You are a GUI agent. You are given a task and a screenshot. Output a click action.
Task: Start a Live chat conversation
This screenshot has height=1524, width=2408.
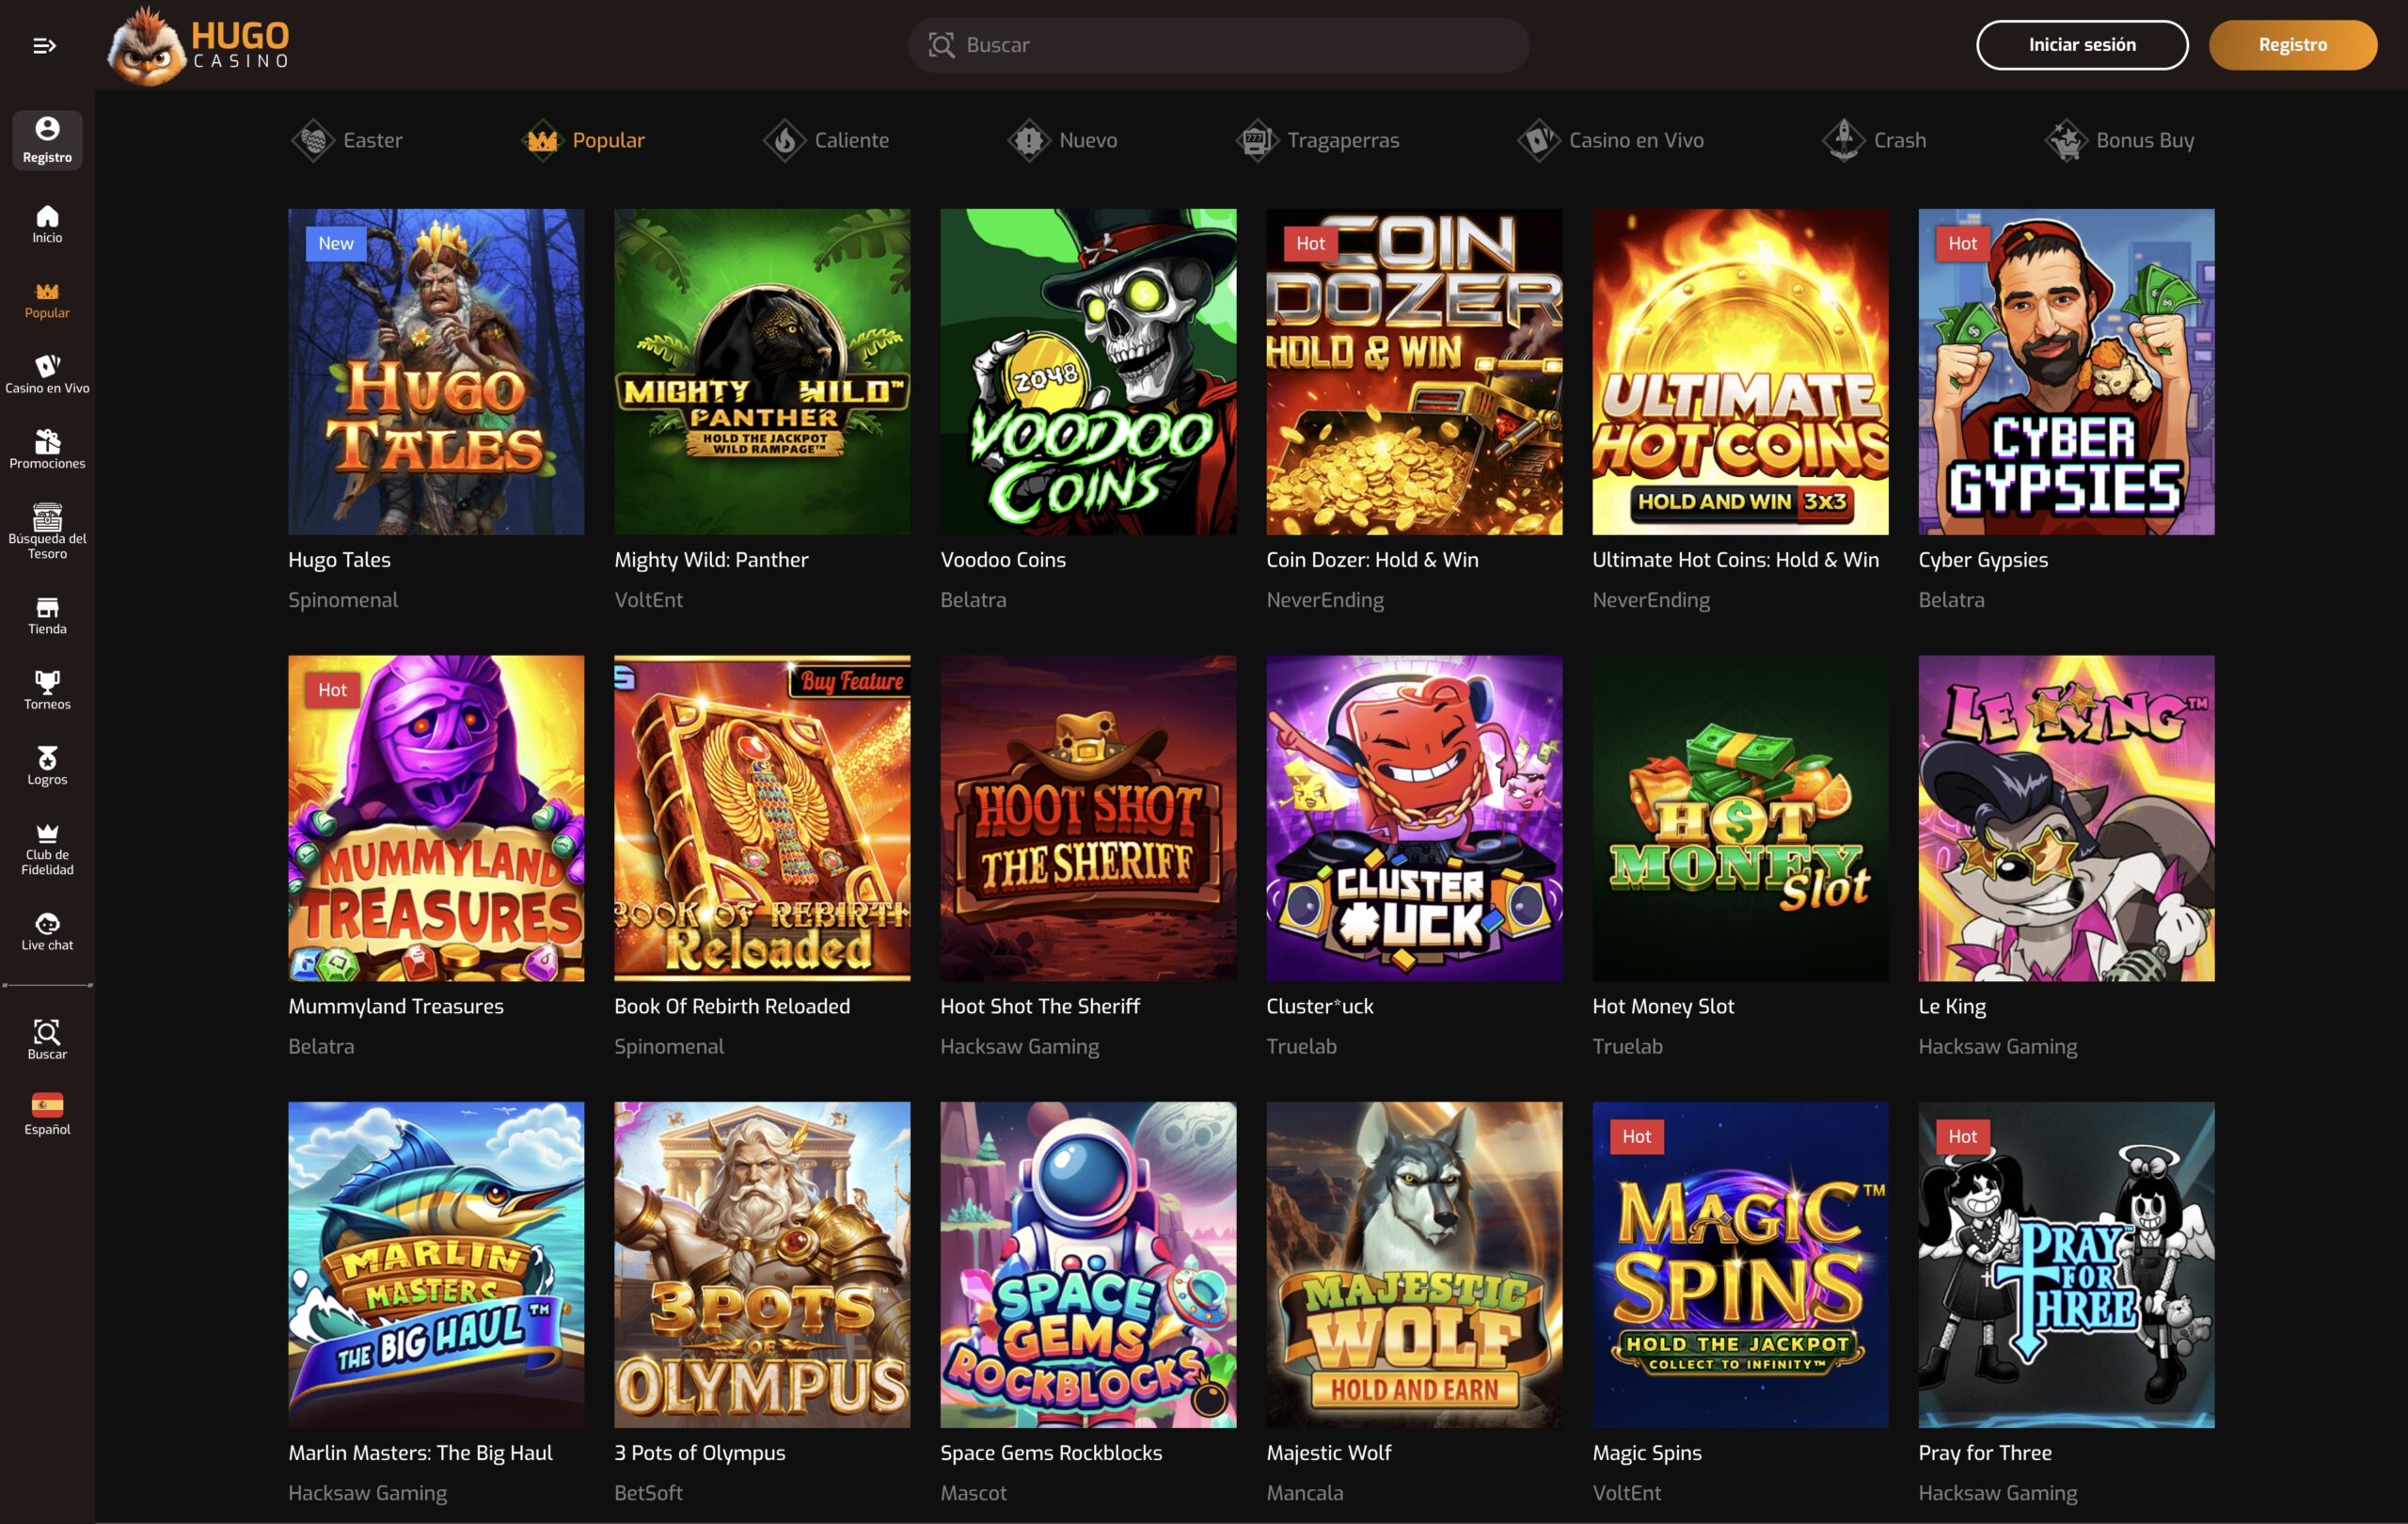(x=46, y=931)
